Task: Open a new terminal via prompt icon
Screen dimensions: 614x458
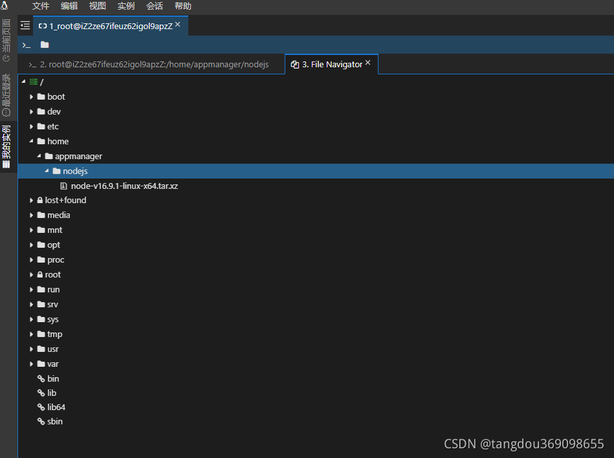Action: (27, 45)
